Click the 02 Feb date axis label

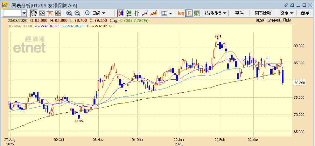coord(220,140)
